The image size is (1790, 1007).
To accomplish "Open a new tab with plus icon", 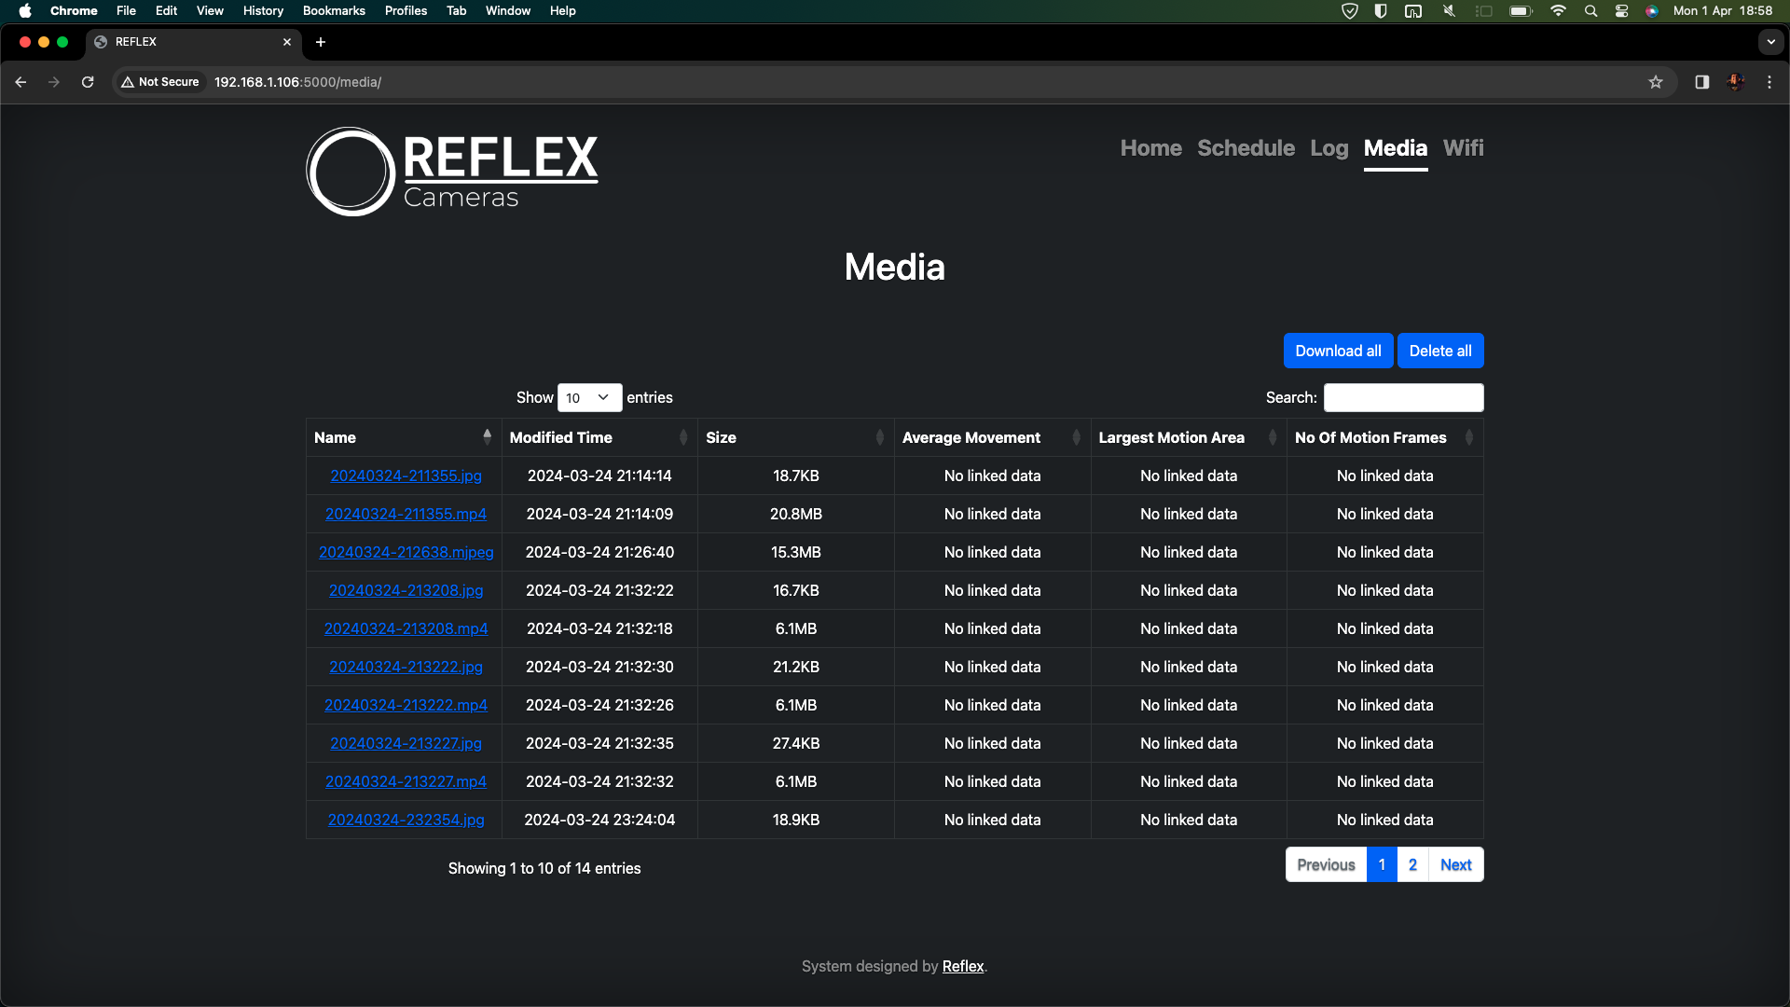I will click(321, 42).
